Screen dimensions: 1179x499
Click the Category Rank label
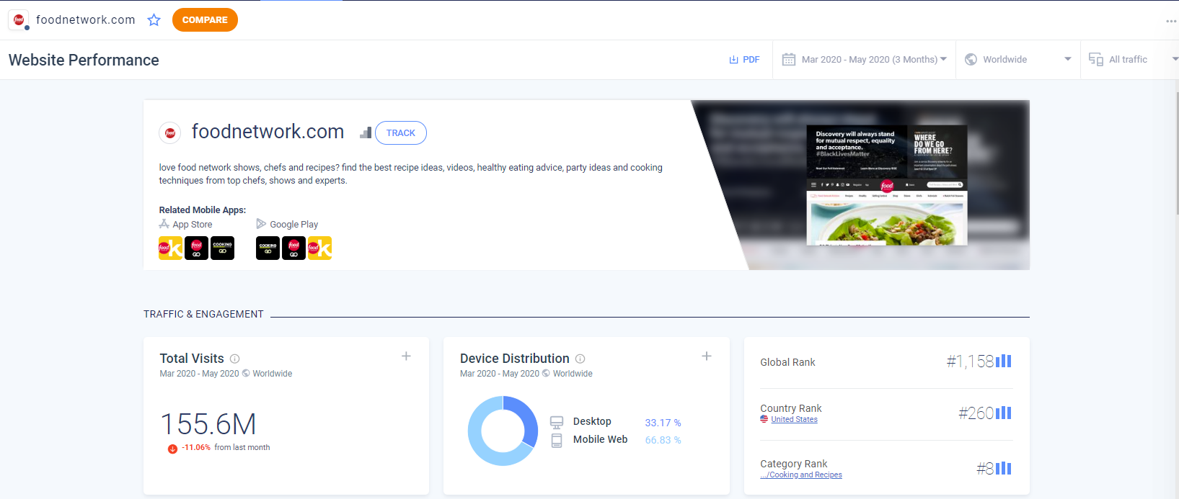(794, 464)
